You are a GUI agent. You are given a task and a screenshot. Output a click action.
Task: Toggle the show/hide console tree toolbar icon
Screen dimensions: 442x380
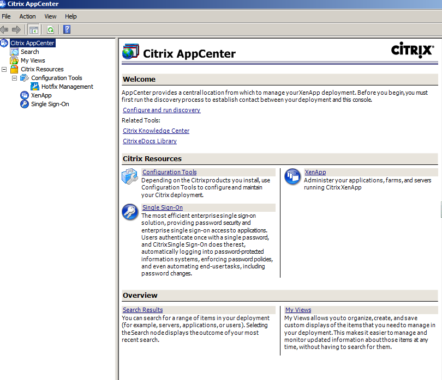point(33,29)
